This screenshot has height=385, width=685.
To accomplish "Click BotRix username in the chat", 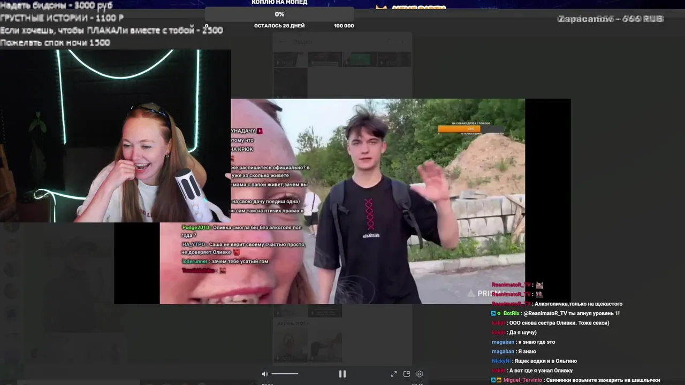I will click(512, 313).
